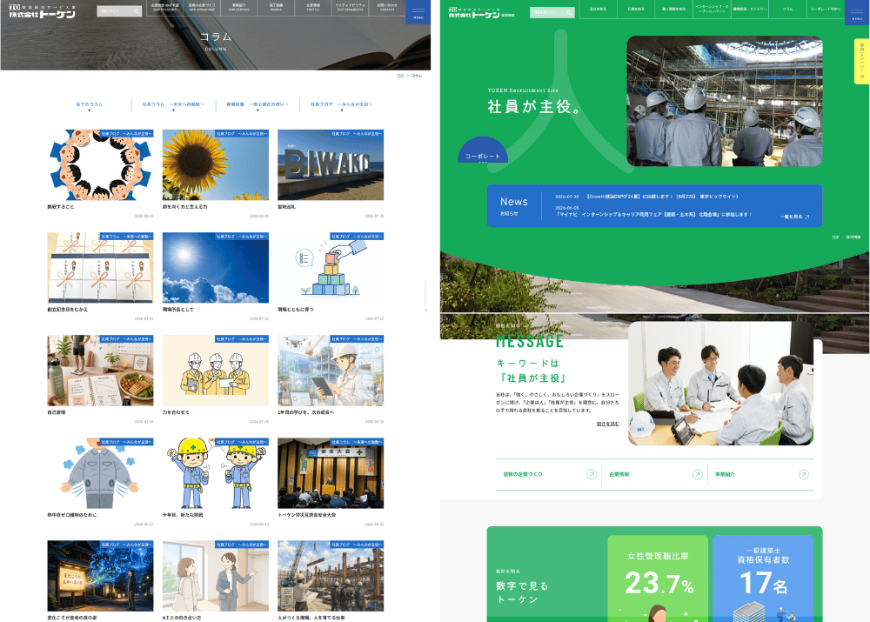Open the 自己管理 notebook and meal thumbnail
This screenshot has width=870, height=622.
[100, 370]
